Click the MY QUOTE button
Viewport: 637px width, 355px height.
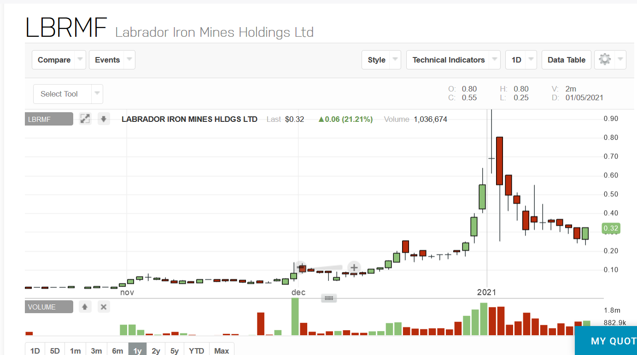612,341
